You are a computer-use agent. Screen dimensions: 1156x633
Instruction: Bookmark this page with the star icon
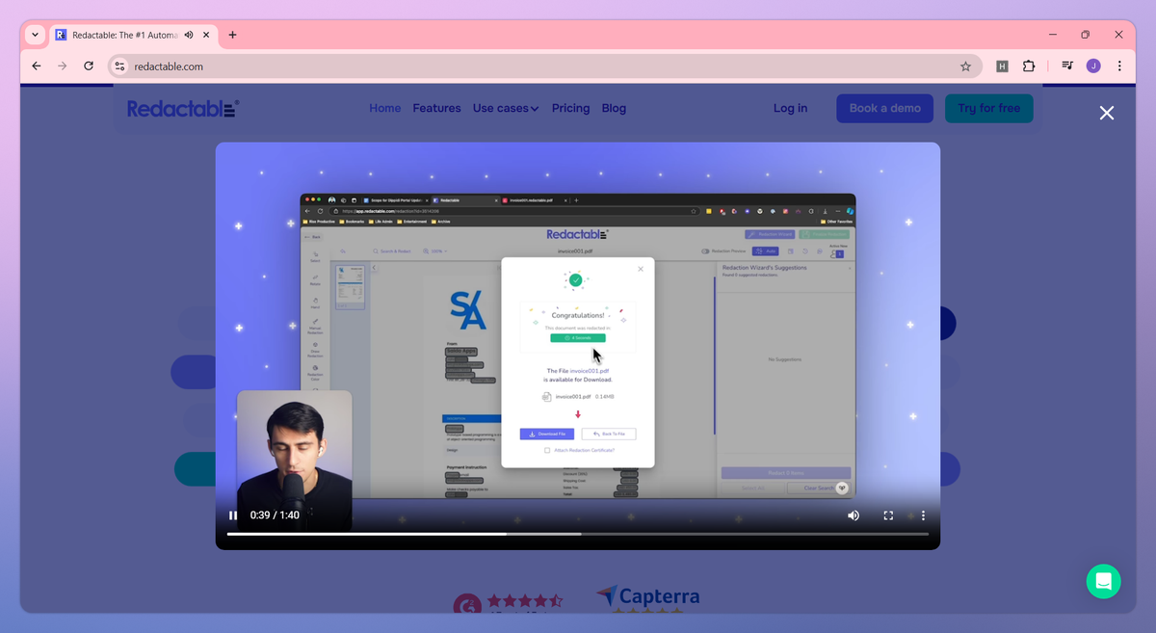pos(965,66)
